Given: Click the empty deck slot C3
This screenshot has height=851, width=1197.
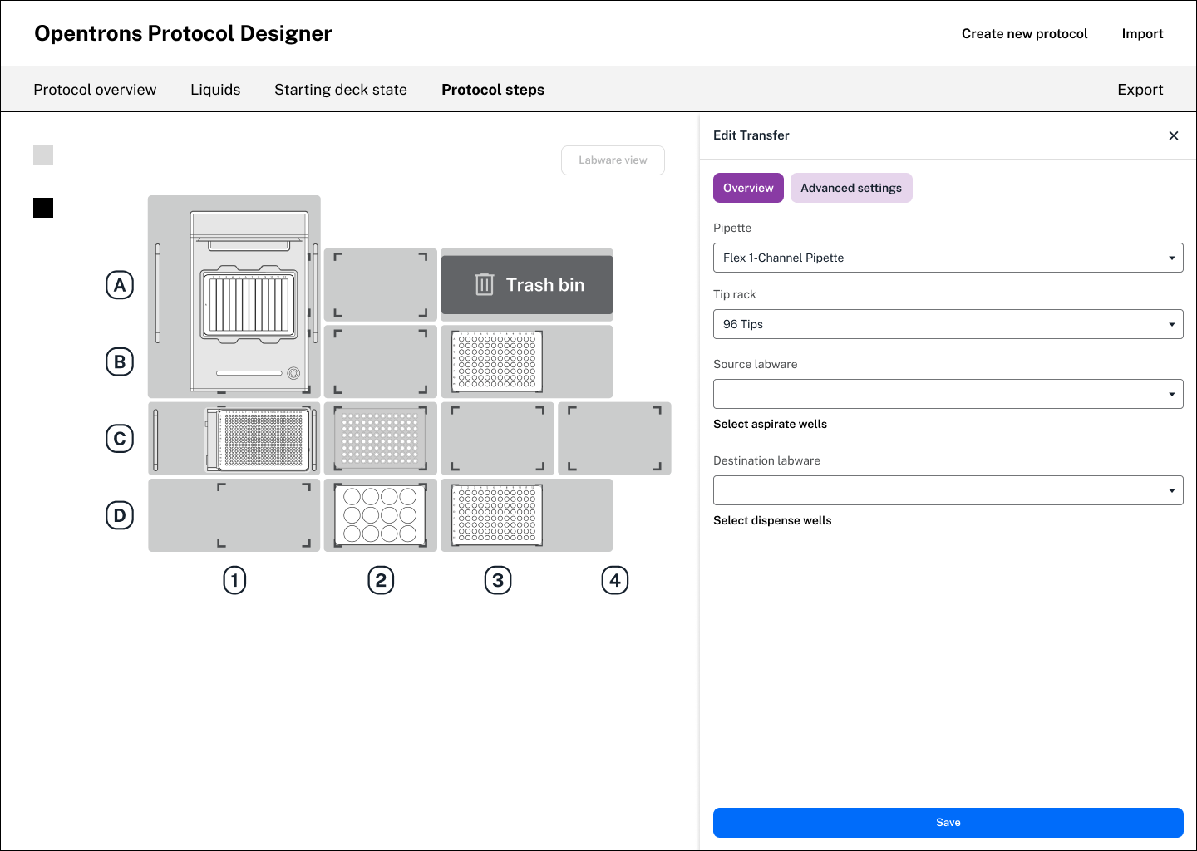Looking at the screenshot, I should [497, 439].
